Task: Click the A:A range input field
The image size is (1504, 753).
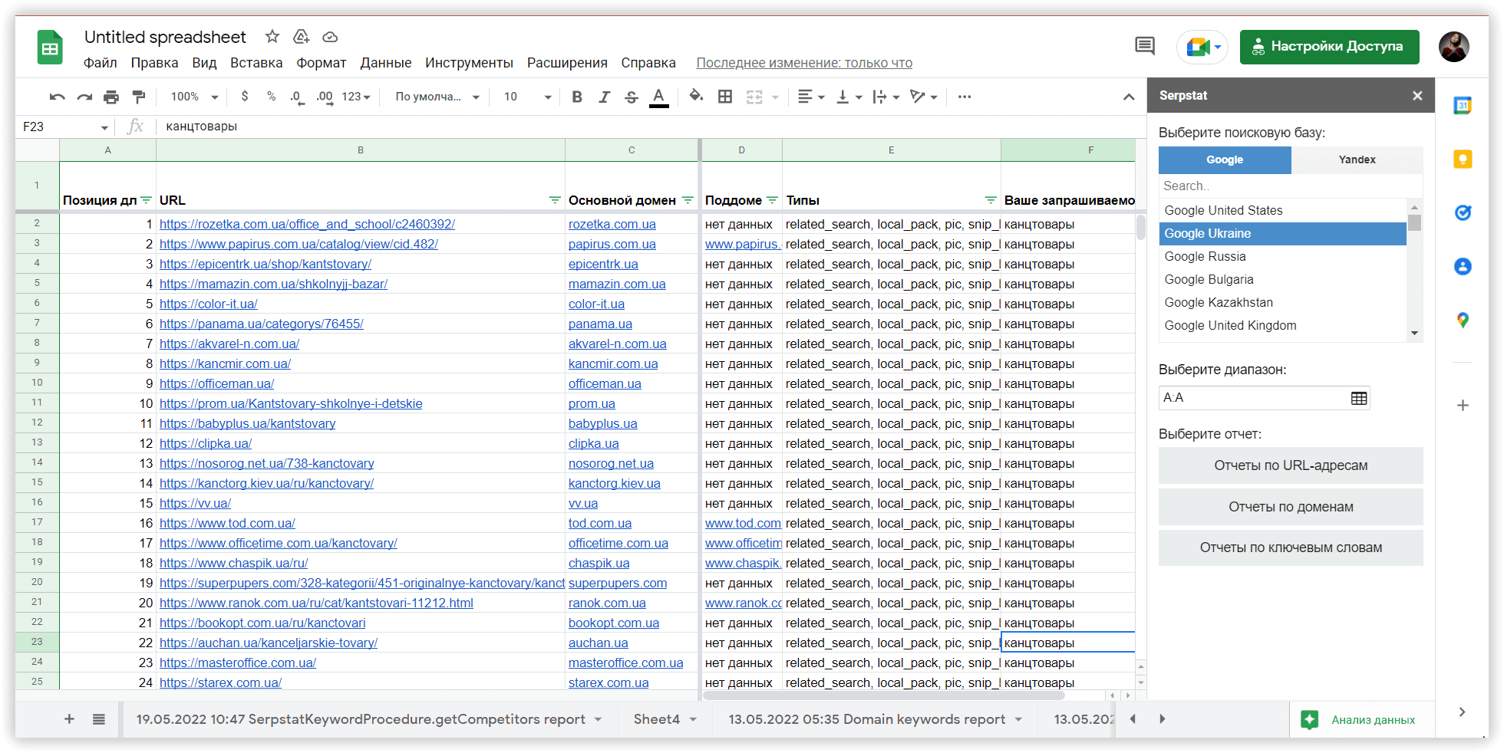Action: coord(1253,398)
